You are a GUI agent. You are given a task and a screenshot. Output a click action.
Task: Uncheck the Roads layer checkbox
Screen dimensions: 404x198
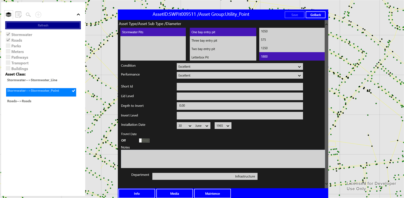(x=8, y=40)
